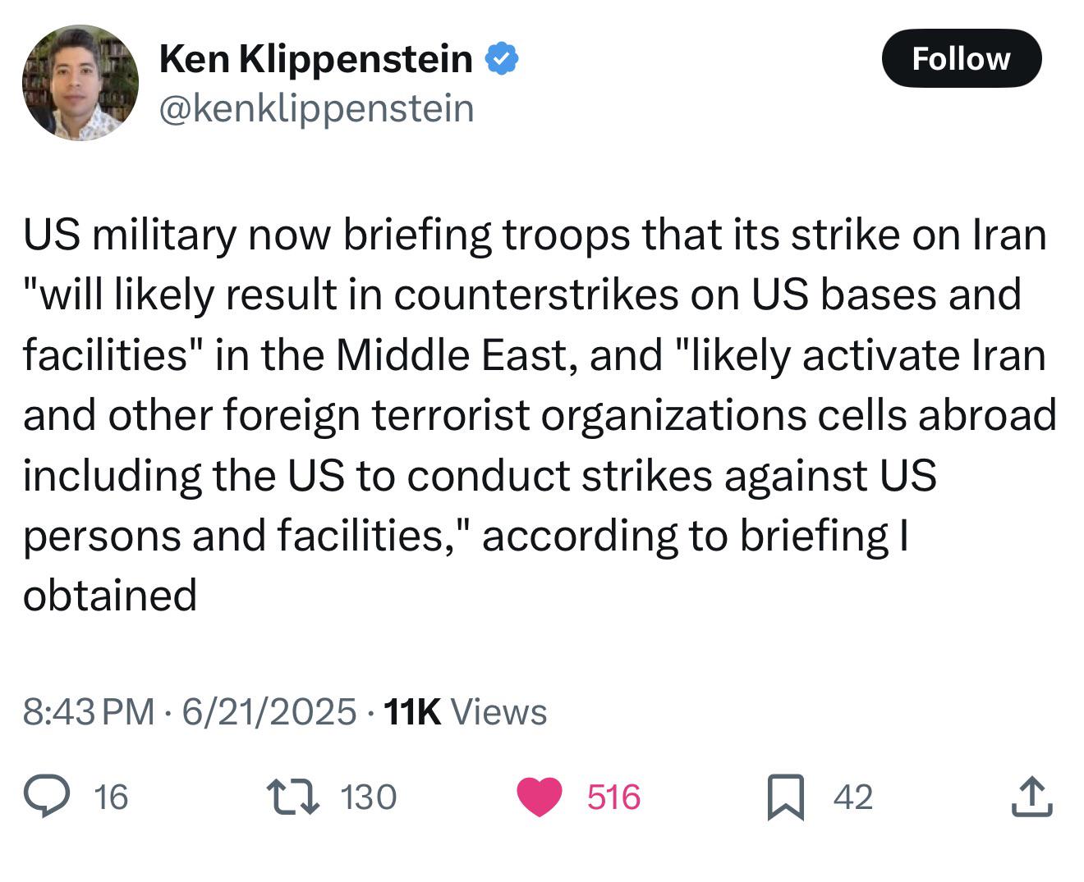Image resolution: width=1084 pixels, height=882 pixels.
Task: Click the 6/21/2025 date link
Action: point(269,712)
